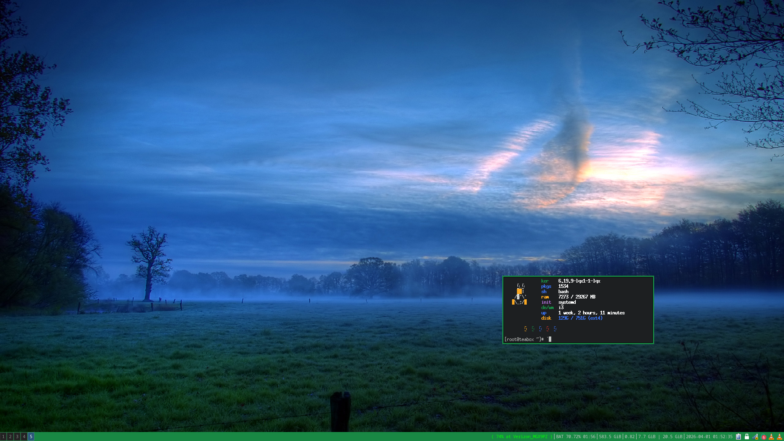
Task: Click the 583.5 GiB disk status block
Action: [x=610, y=437]
